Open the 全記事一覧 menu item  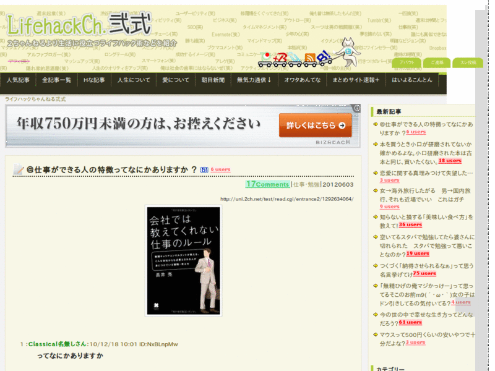coord(57,80)
